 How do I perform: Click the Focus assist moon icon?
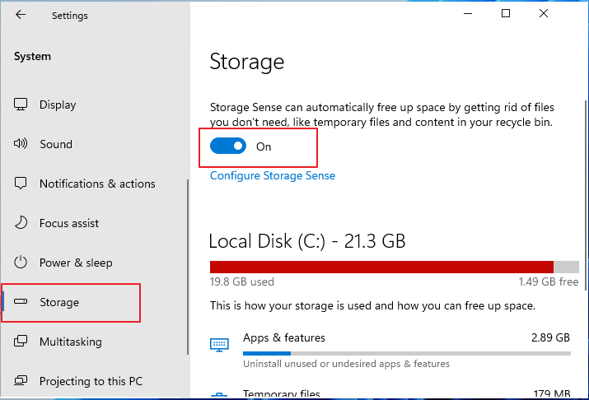(21, 223)
